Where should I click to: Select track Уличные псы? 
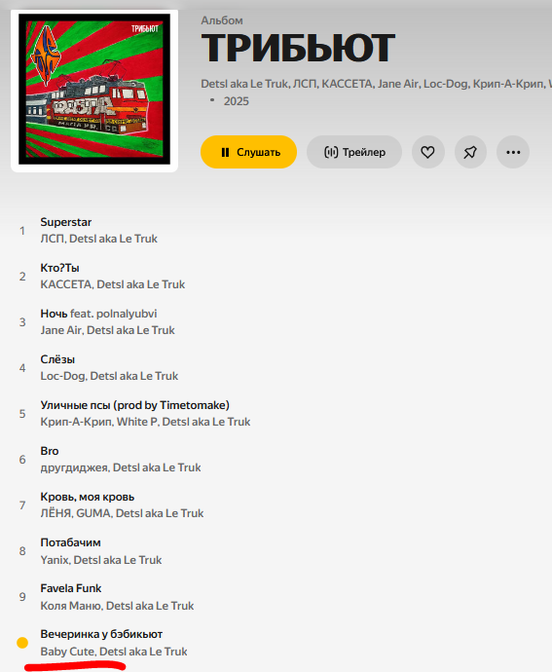135,405
